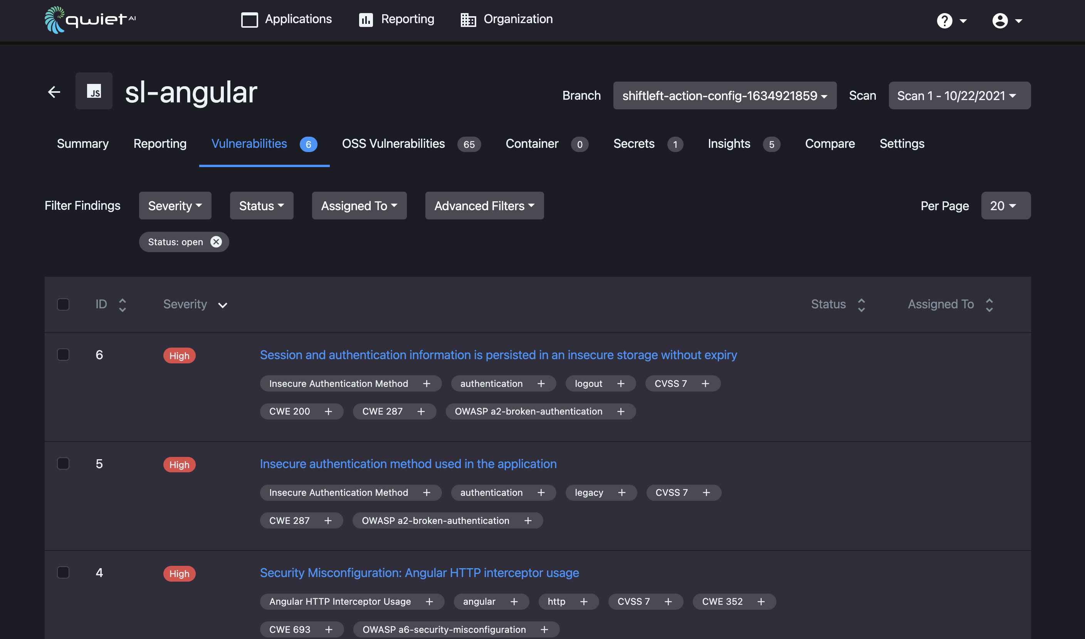
Task: Add Angular HTTP Interceptor Usage tag filter
Action: [x=429, y=602]
